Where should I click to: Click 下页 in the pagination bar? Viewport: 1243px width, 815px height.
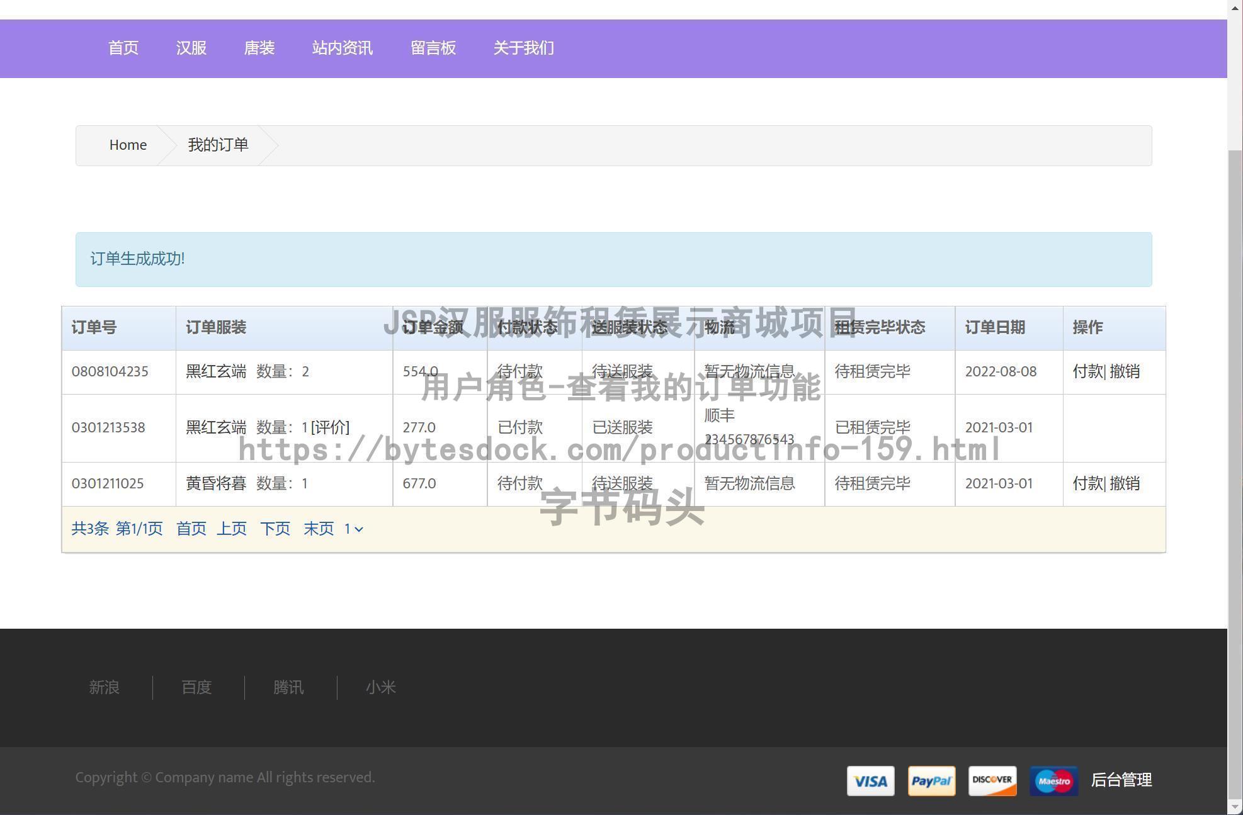275,529
